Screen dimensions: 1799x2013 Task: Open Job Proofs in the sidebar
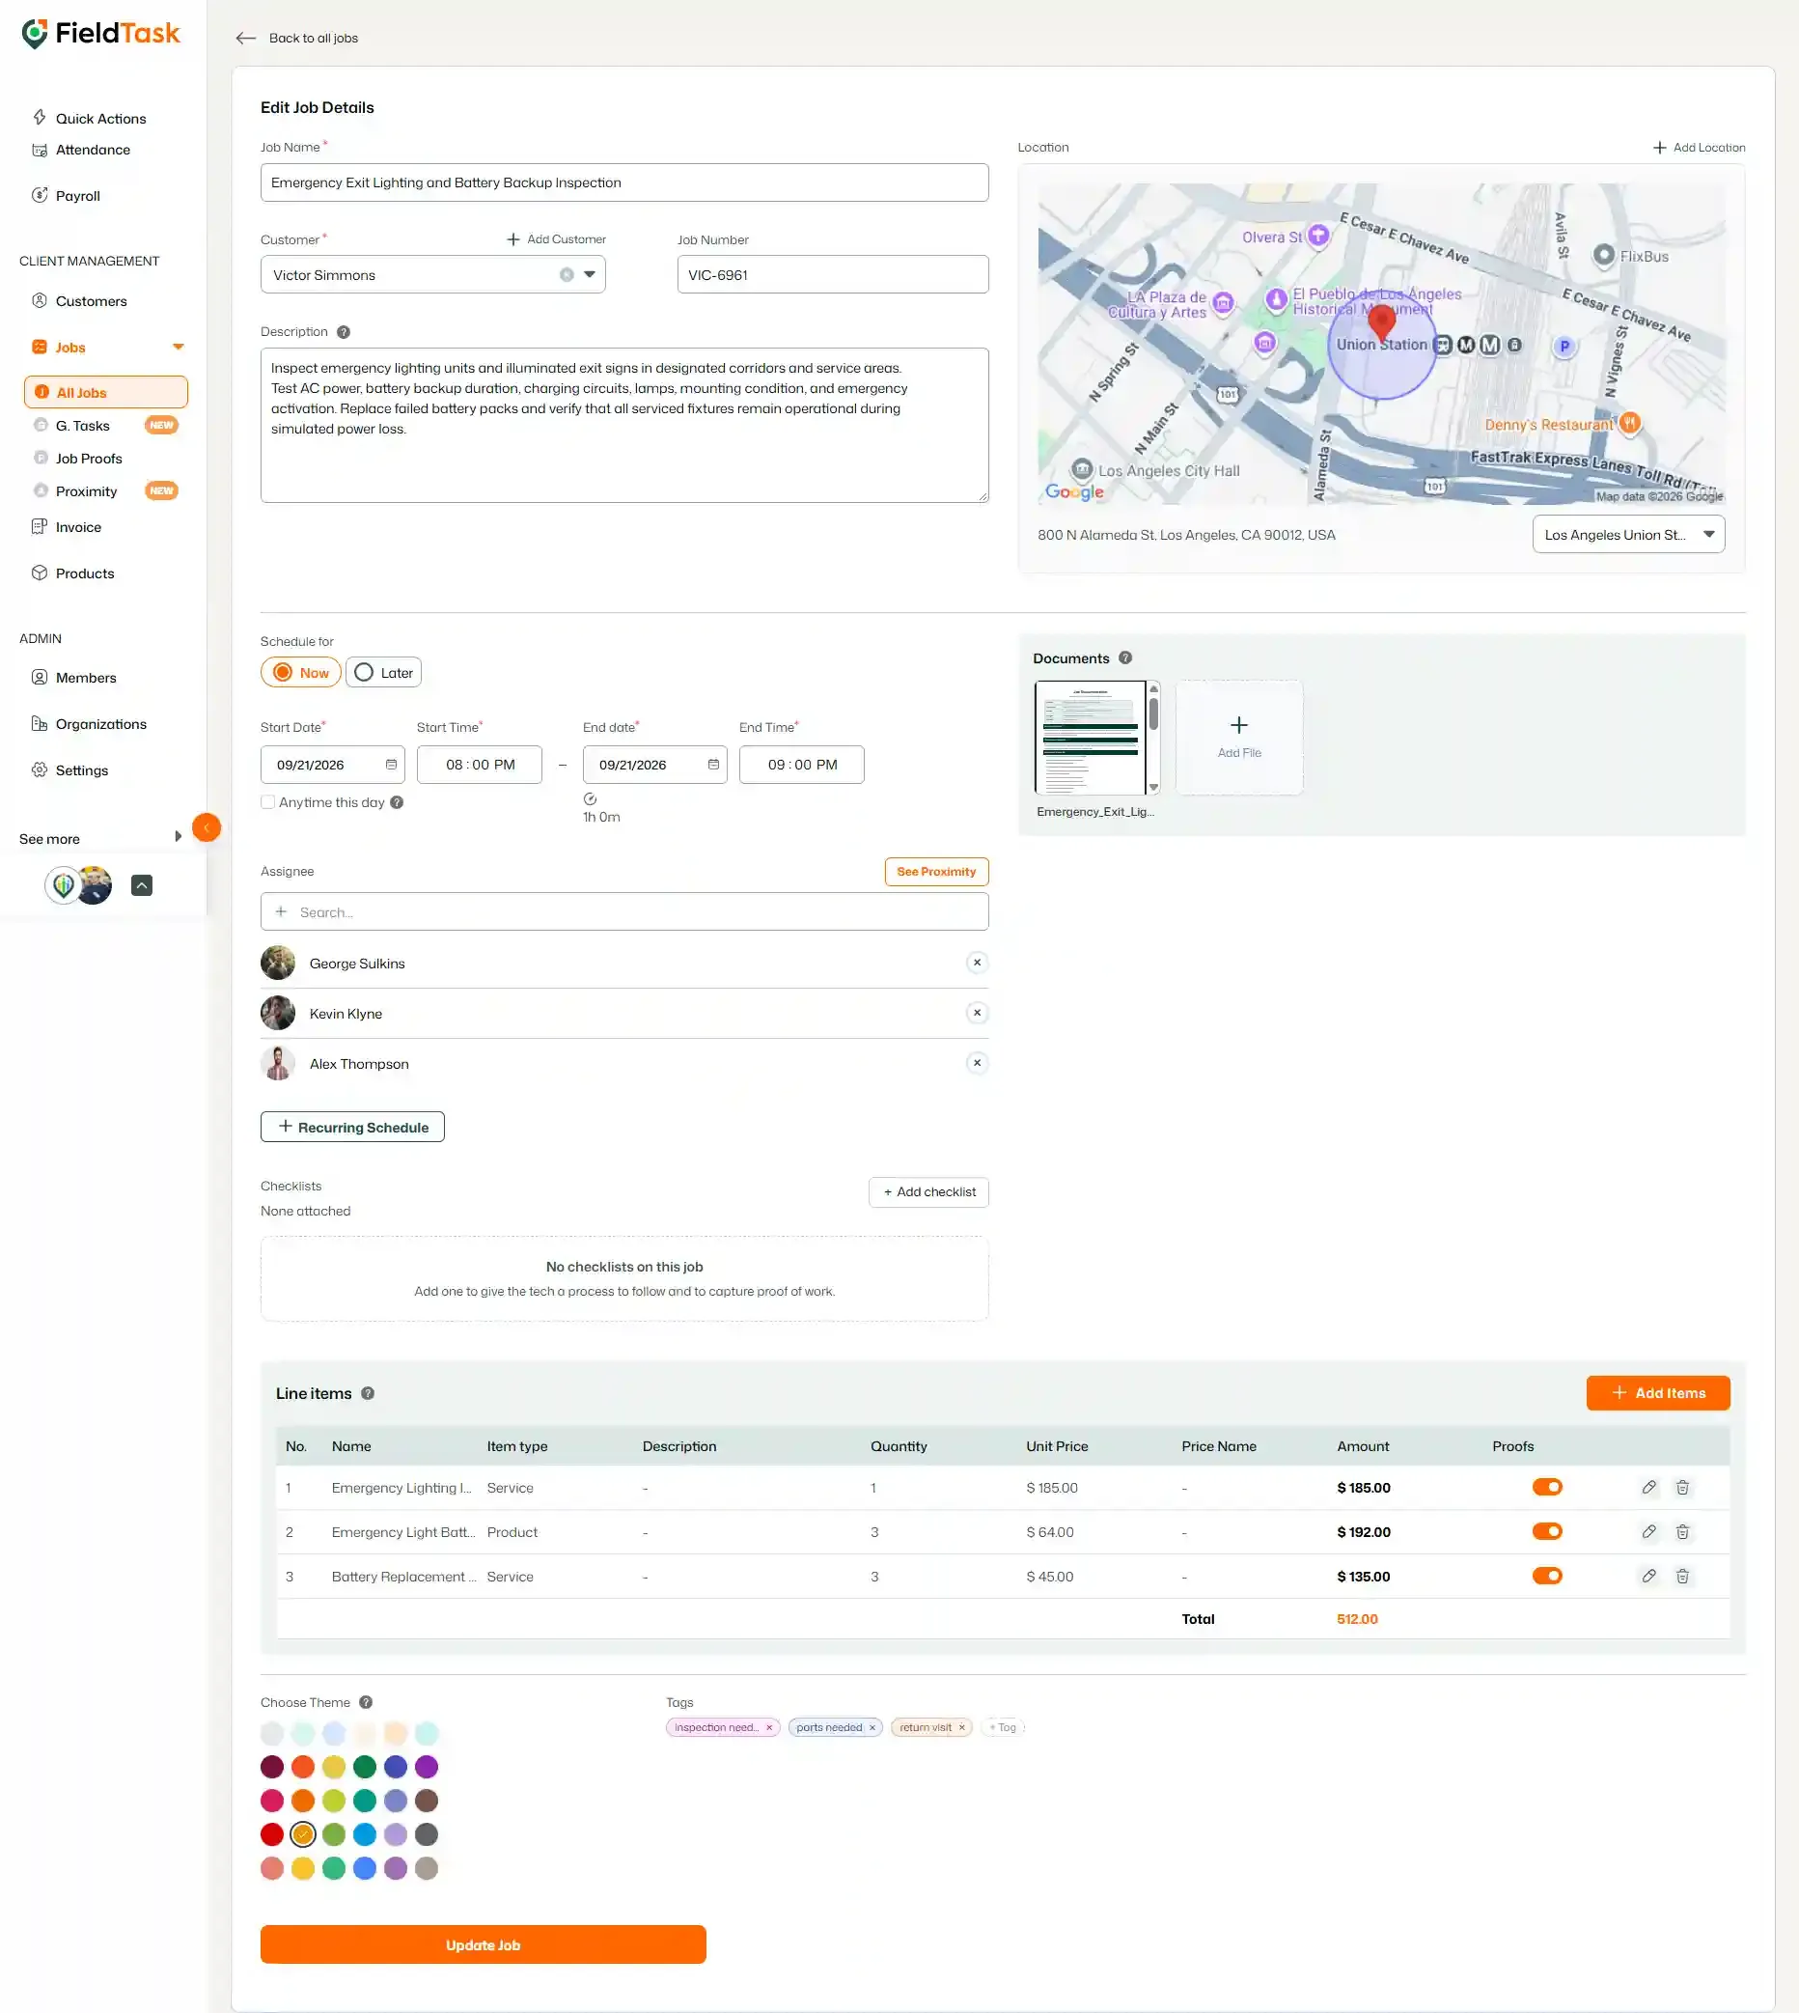pyautogui.click(x=89, y=459)
